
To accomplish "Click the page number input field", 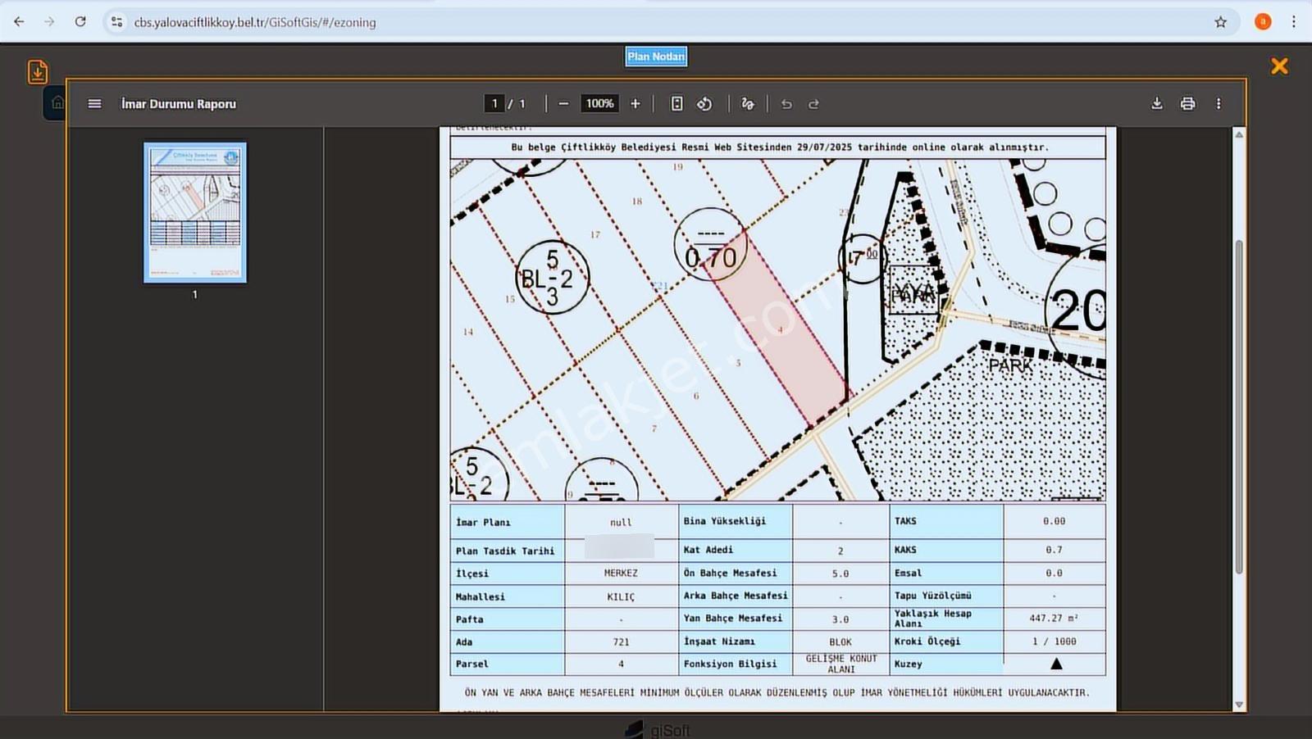I will [494, 104].
